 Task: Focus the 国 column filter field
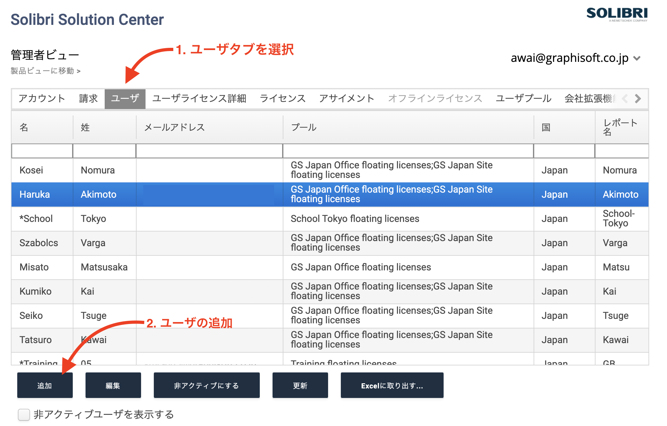click(x=564, y=151)
